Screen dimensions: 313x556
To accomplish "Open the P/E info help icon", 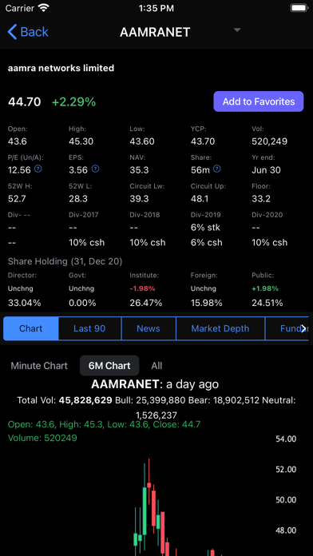I will coord(38,169).
